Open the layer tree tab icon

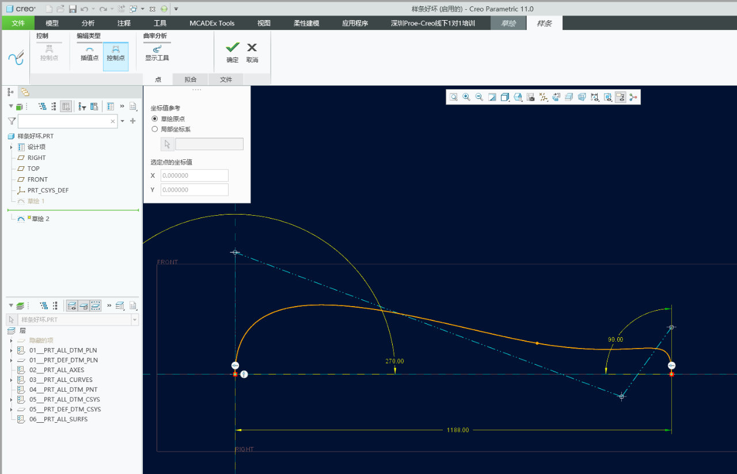point(25,92)
